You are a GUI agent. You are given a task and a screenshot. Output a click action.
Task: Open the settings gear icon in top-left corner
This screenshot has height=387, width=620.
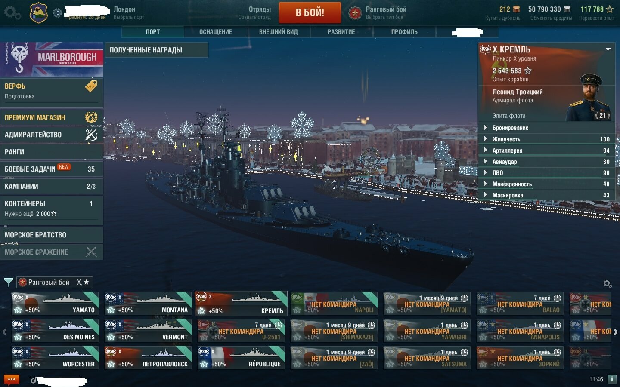[x=12, y=12]
